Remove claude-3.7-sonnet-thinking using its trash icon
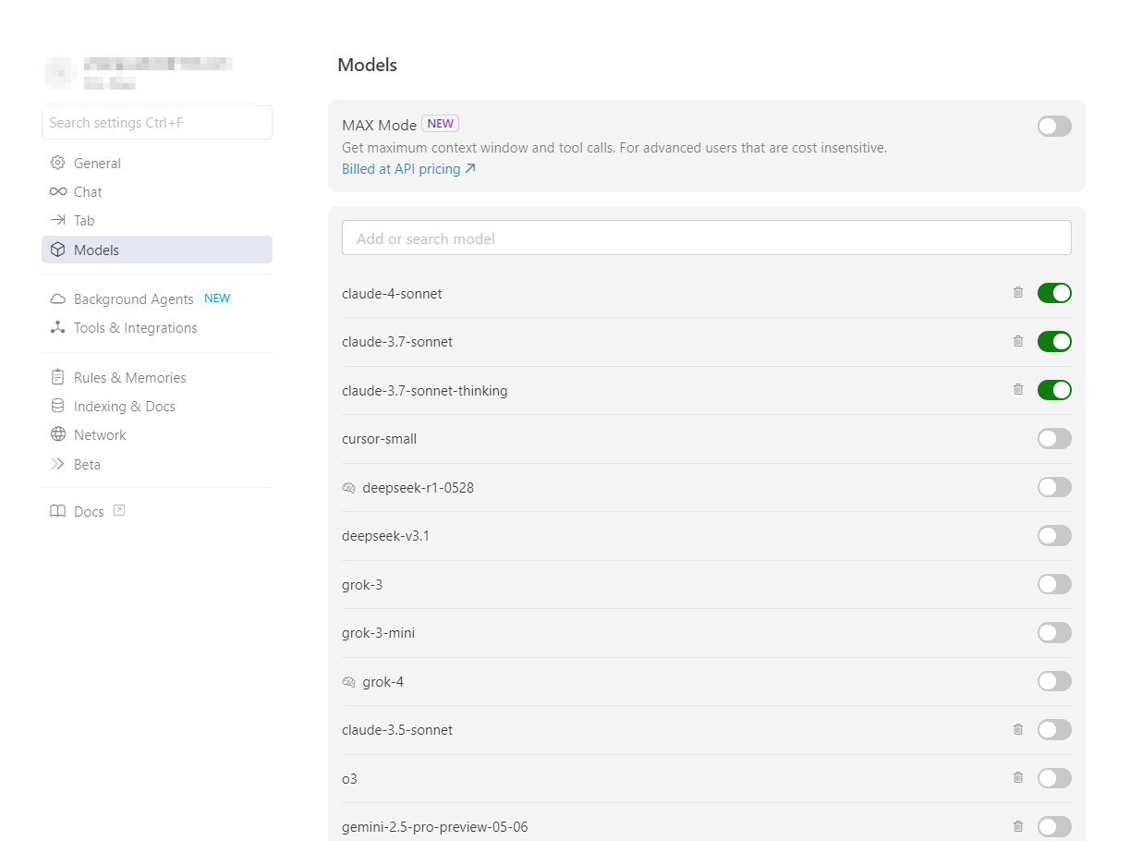 (x=1018, y=390)
